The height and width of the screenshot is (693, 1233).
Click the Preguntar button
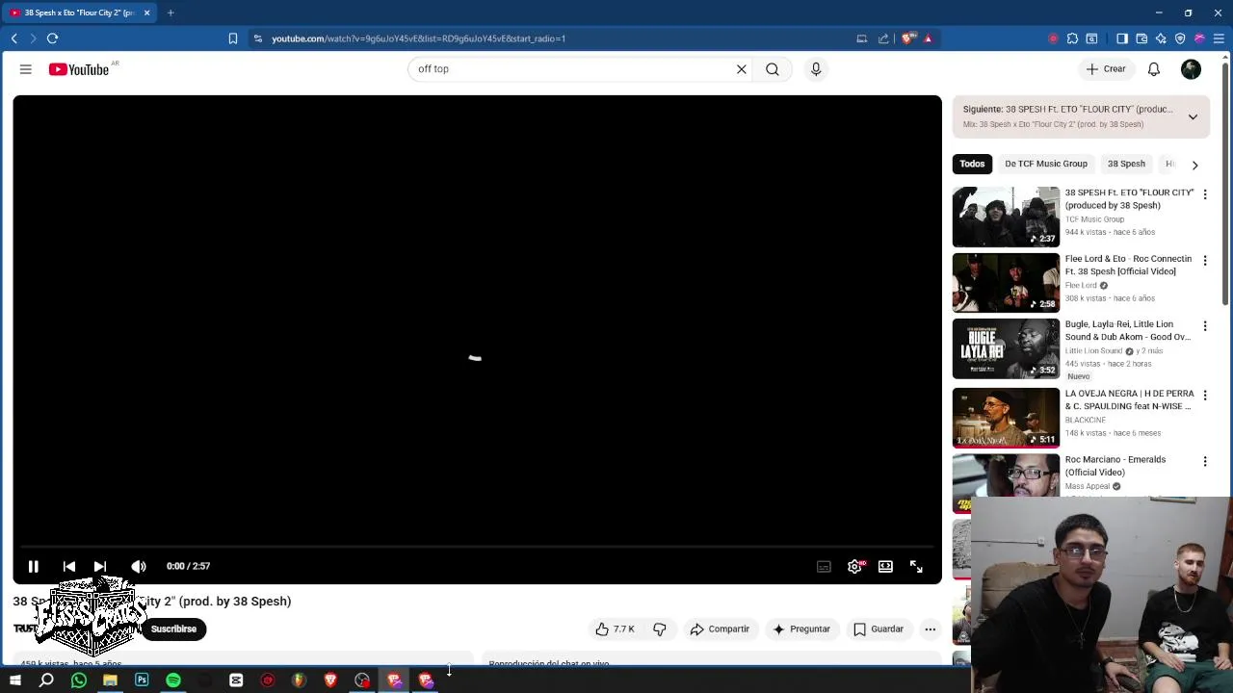(x=801, y=629)
